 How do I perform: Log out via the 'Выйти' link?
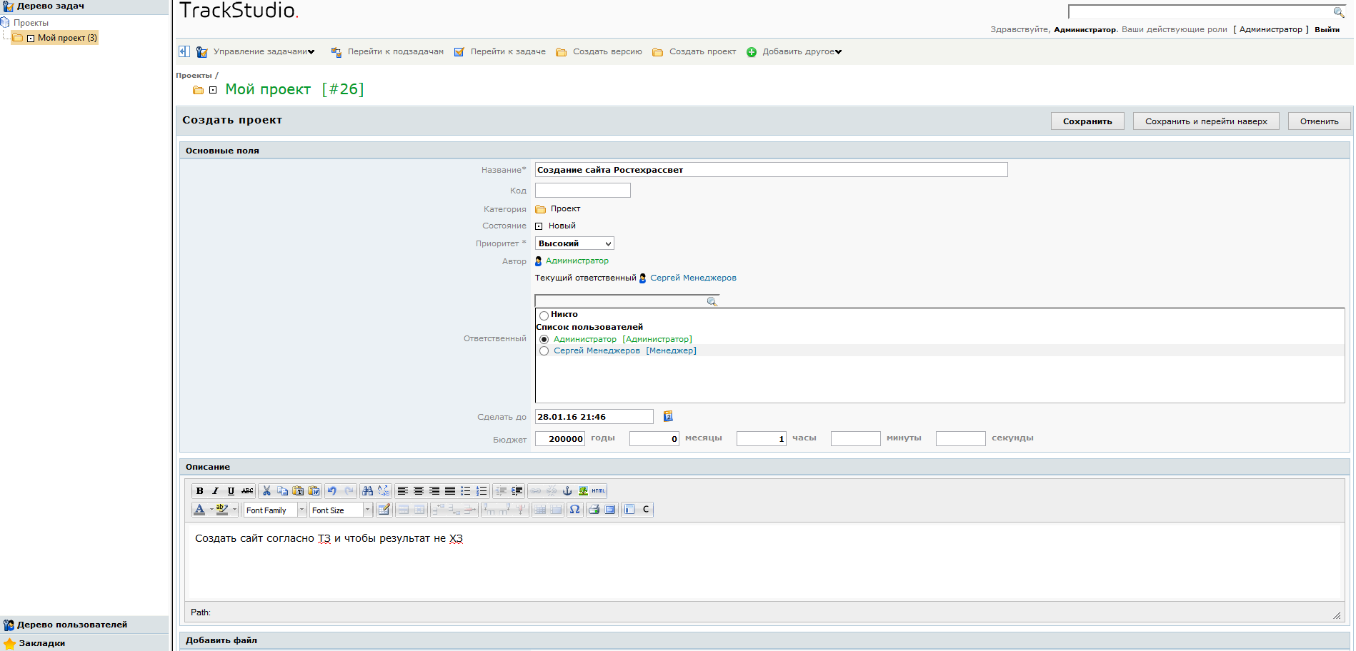point(1327,30)
